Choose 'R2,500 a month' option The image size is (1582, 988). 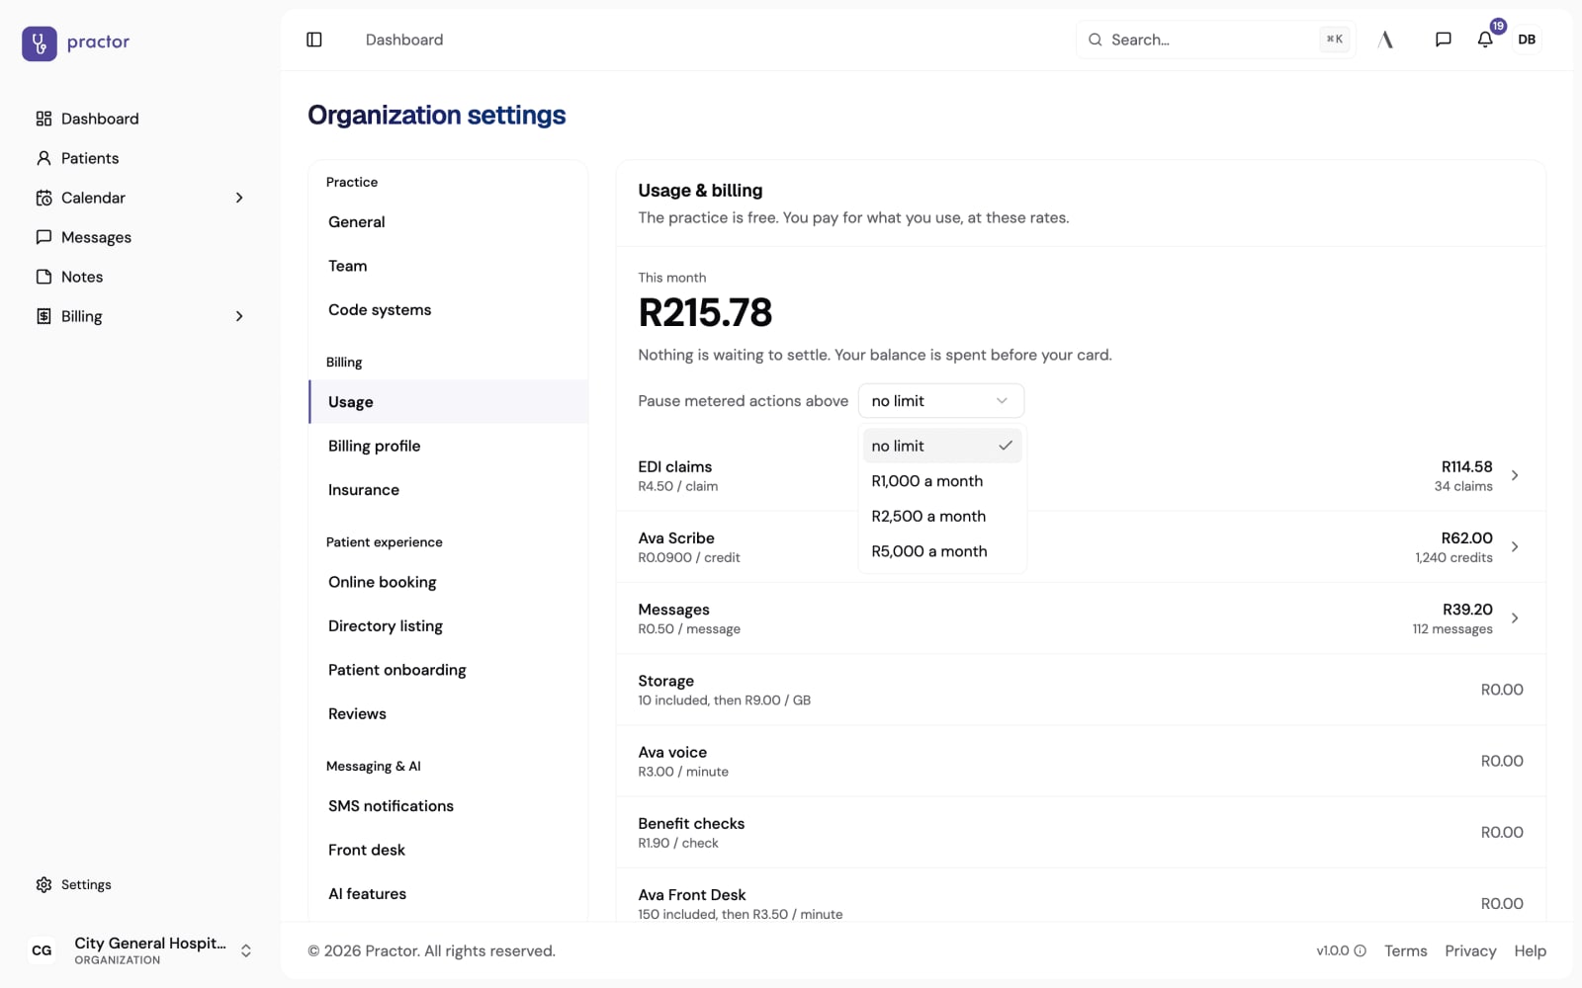[x=942, y=516]
